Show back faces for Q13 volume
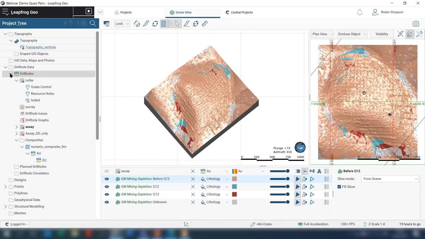Viewport: 425px width, 239px height. click(x=305, y=195)
